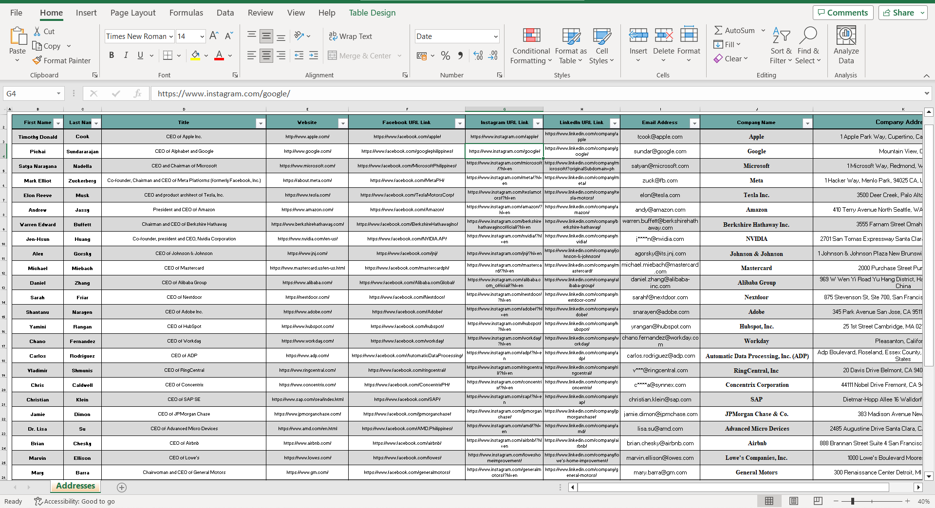The height and width of the screenshot is (508, 935).
Task: Apply the Fill Color bucket
Action: click(195, 55)
